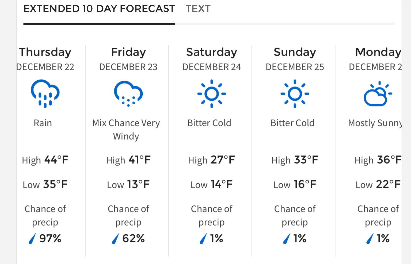Switch to the Text tab
This screenshot has height=264, width=411.
coord(198,9)
